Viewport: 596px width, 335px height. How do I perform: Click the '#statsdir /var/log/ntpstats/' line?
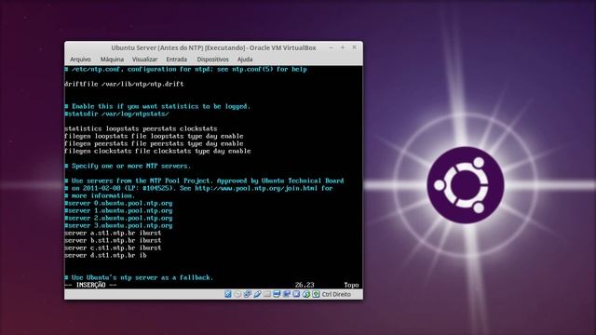point(116,114)
